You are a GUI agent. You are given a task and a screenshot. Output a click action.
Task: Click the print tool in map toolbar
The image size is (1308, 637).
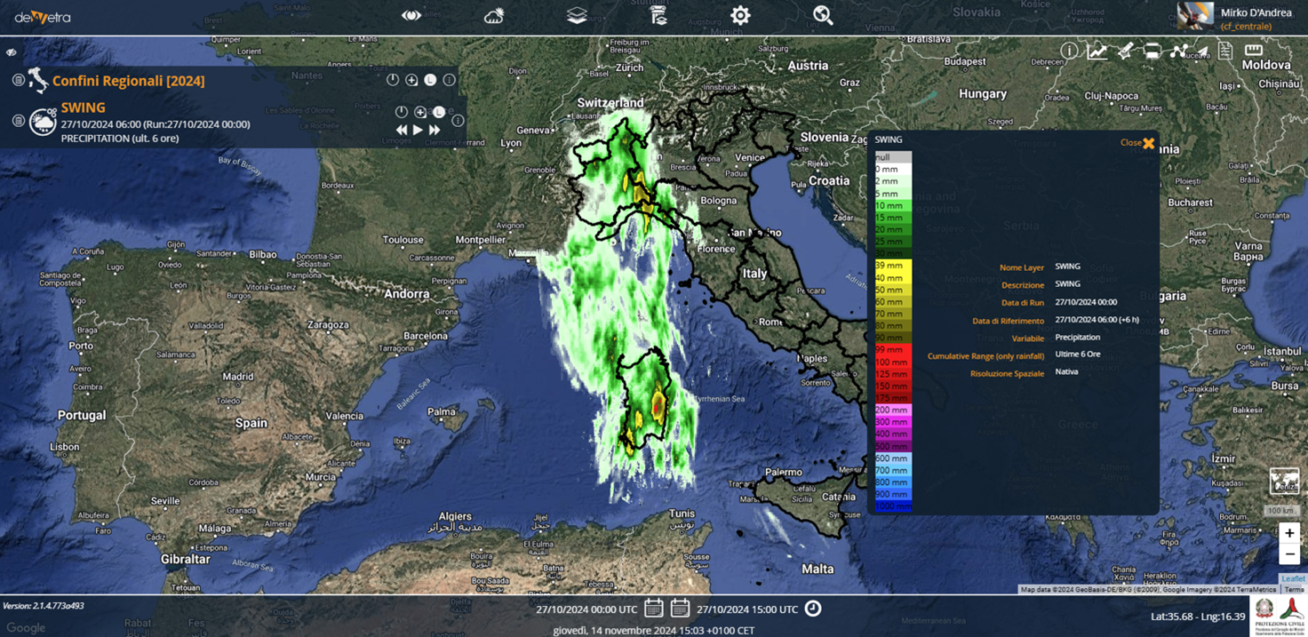pos(1152,52)
